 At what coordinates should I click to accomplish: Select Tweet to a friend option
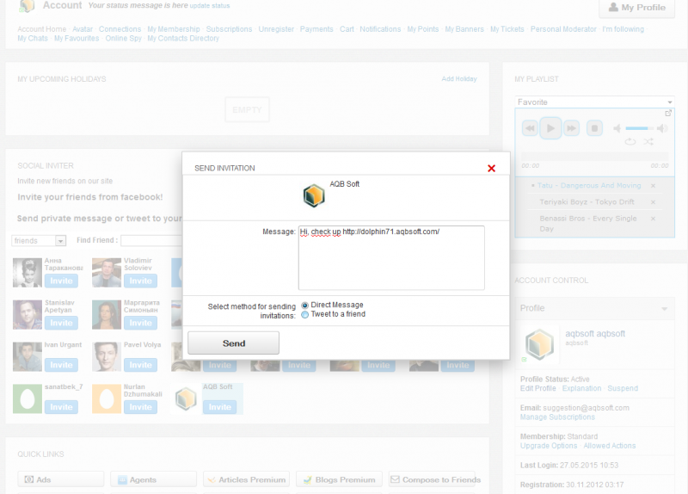[x=305, y=314]
